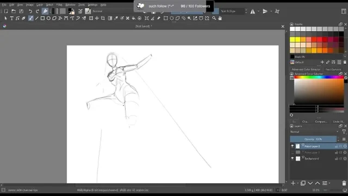Select the Freehand Brush tool
348x196 pixels.
point(31,18)
